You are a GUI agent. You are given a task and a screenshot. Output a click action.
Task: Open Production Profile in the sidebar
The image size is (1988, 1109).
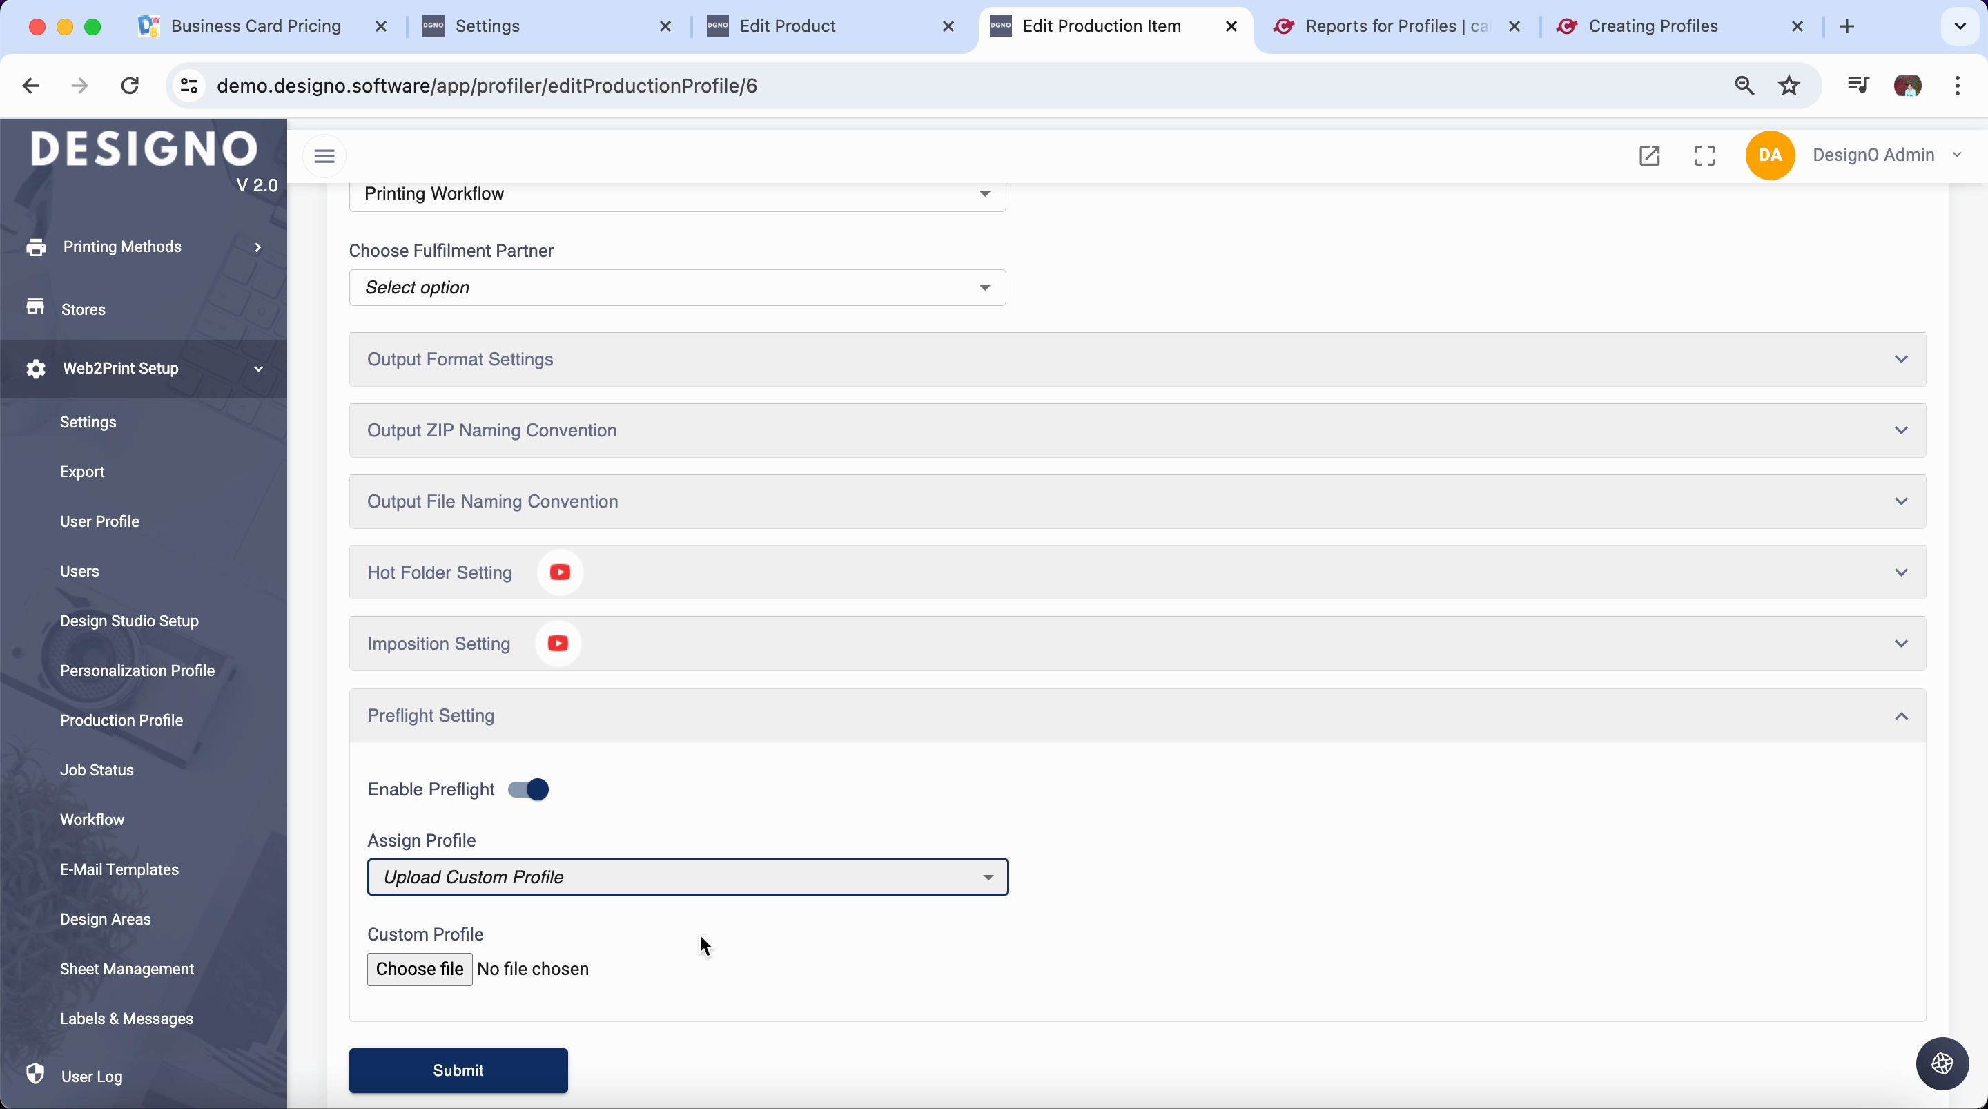(121, 720)
